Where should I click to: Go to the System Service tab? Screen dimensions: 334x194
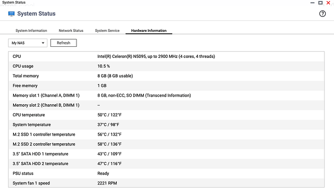pyautogui.click(x=107, y=30)
